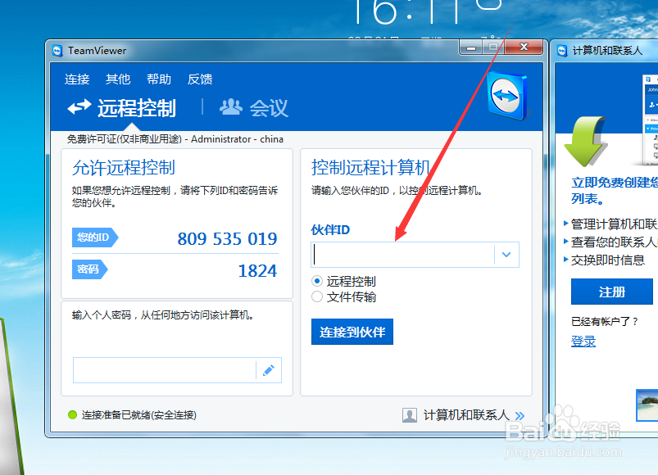Open the 连接 menu

76,79
